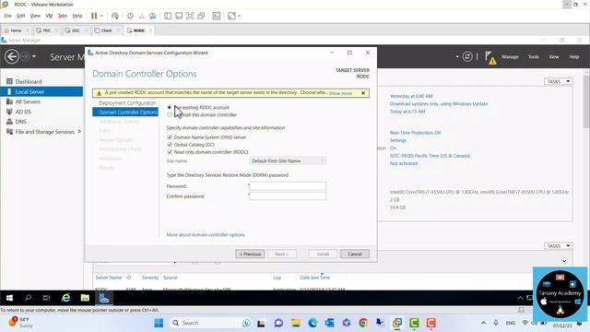Refresh Server Manager with the circular icon
590x332 pixels.
pos(467,57)
